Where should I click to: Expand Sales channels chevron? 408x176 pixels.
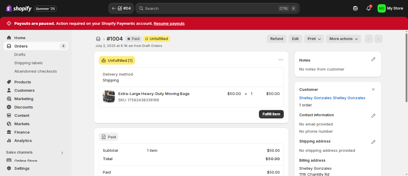click(x=62, y=153)
